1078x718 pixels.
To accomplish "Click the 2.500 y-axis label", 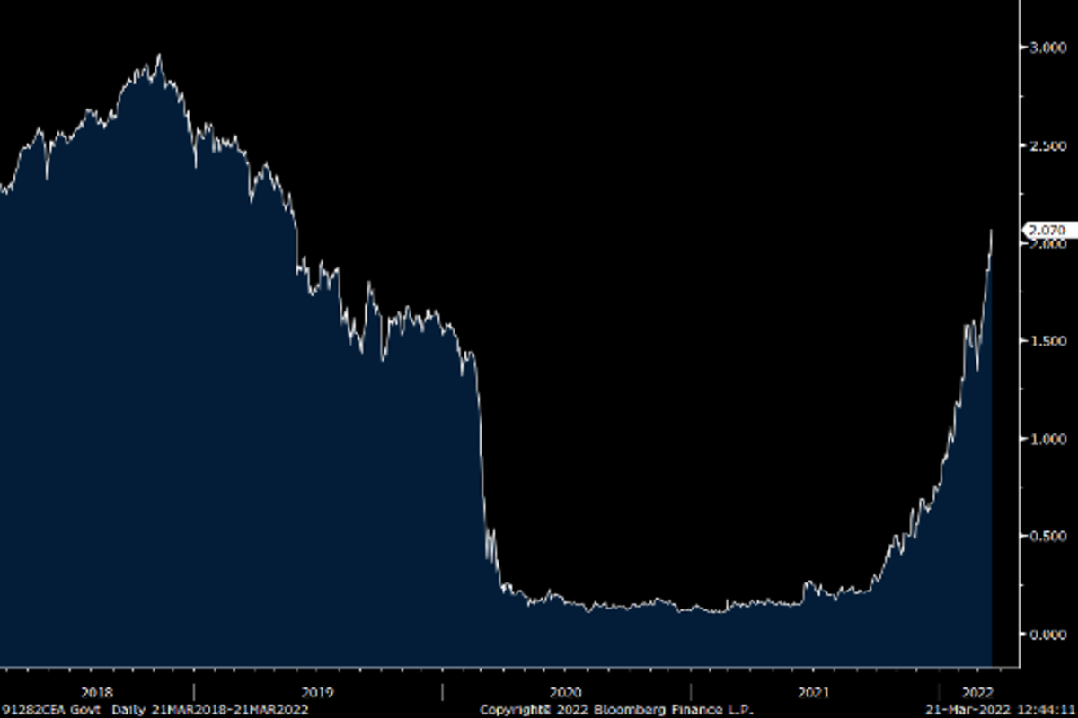I will click(x=1047, y=145).
